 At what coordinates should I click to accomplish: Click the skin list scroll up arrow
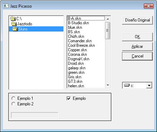tap(108, 19)
